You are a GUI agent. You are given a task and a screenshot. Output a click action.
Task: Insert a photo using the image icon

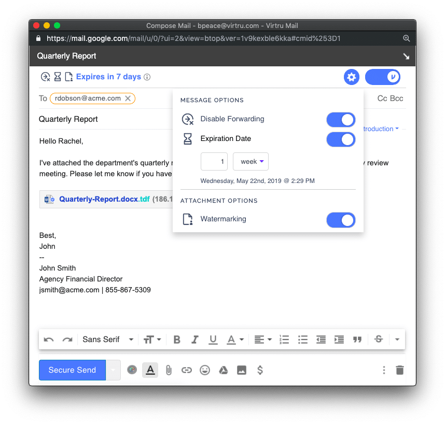(x=242, y=370)
